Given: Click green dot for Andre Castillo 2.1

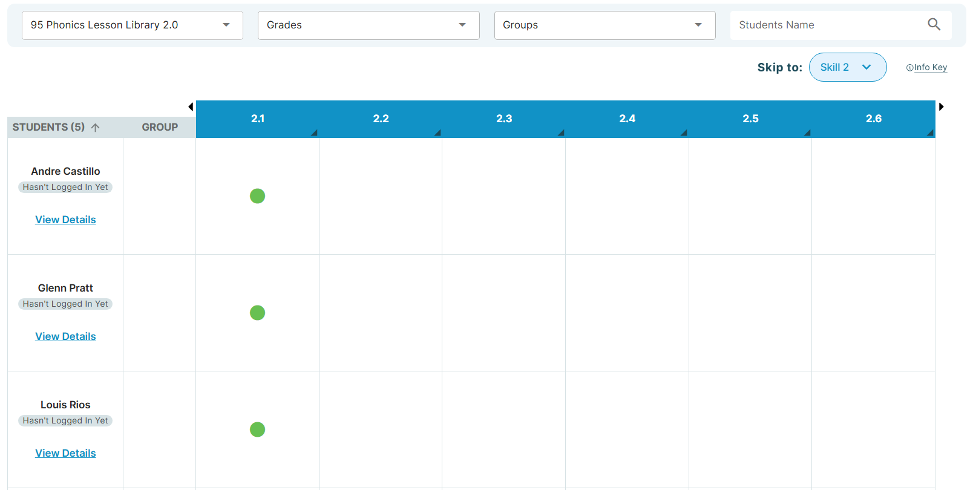Looking at the screenshot, I should tap(257, 196).
